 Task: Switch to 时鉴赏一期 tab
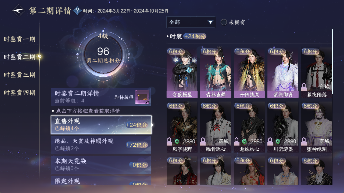(x=20, y=39)
